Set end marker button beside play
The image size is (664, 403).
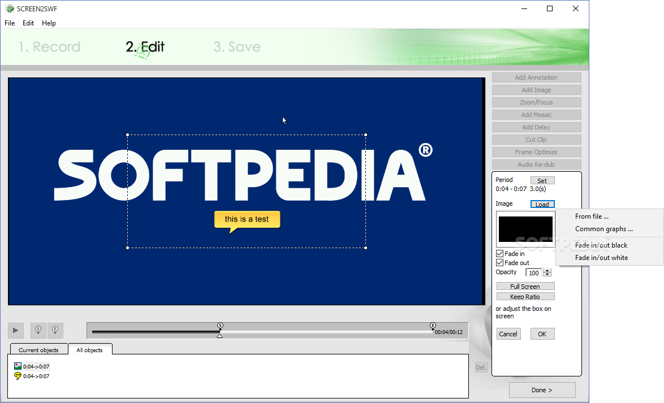point(55,330)
